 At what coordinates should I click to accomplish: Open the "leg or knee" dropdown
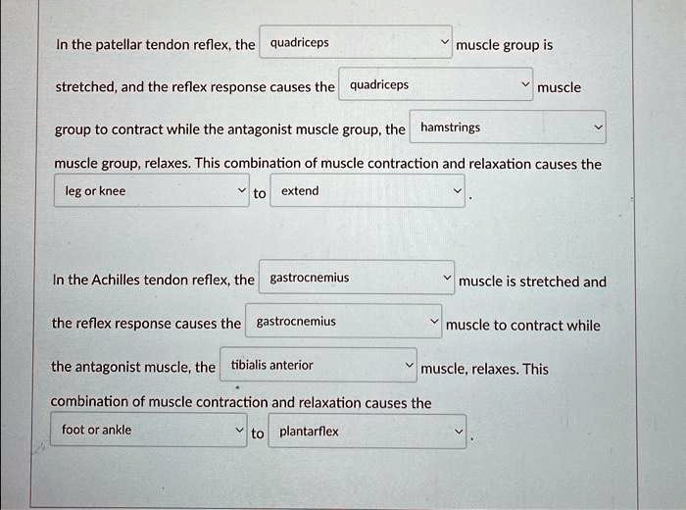[151, 190]
